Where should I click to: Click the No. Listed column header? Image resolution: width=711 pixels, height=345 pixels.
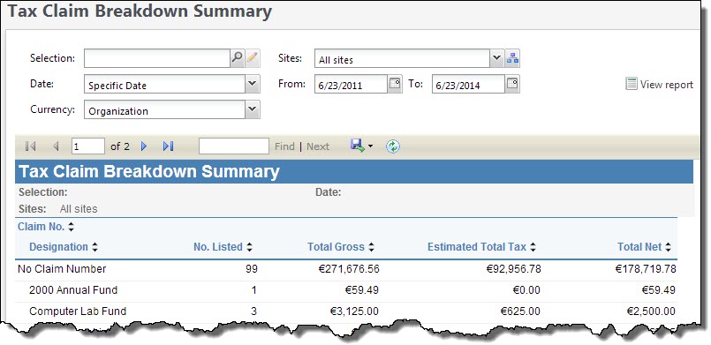217,247
